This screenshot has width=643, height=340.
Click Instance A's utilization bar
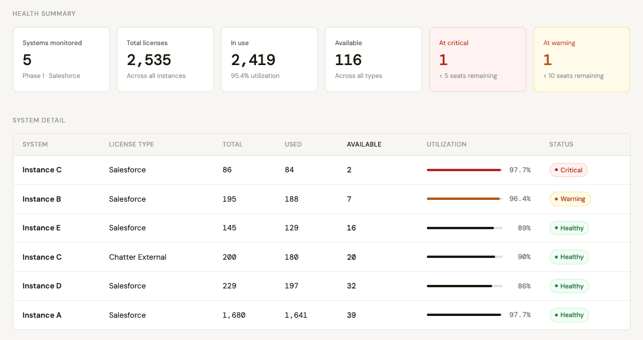pyautogui.click(x=464, y=315)
